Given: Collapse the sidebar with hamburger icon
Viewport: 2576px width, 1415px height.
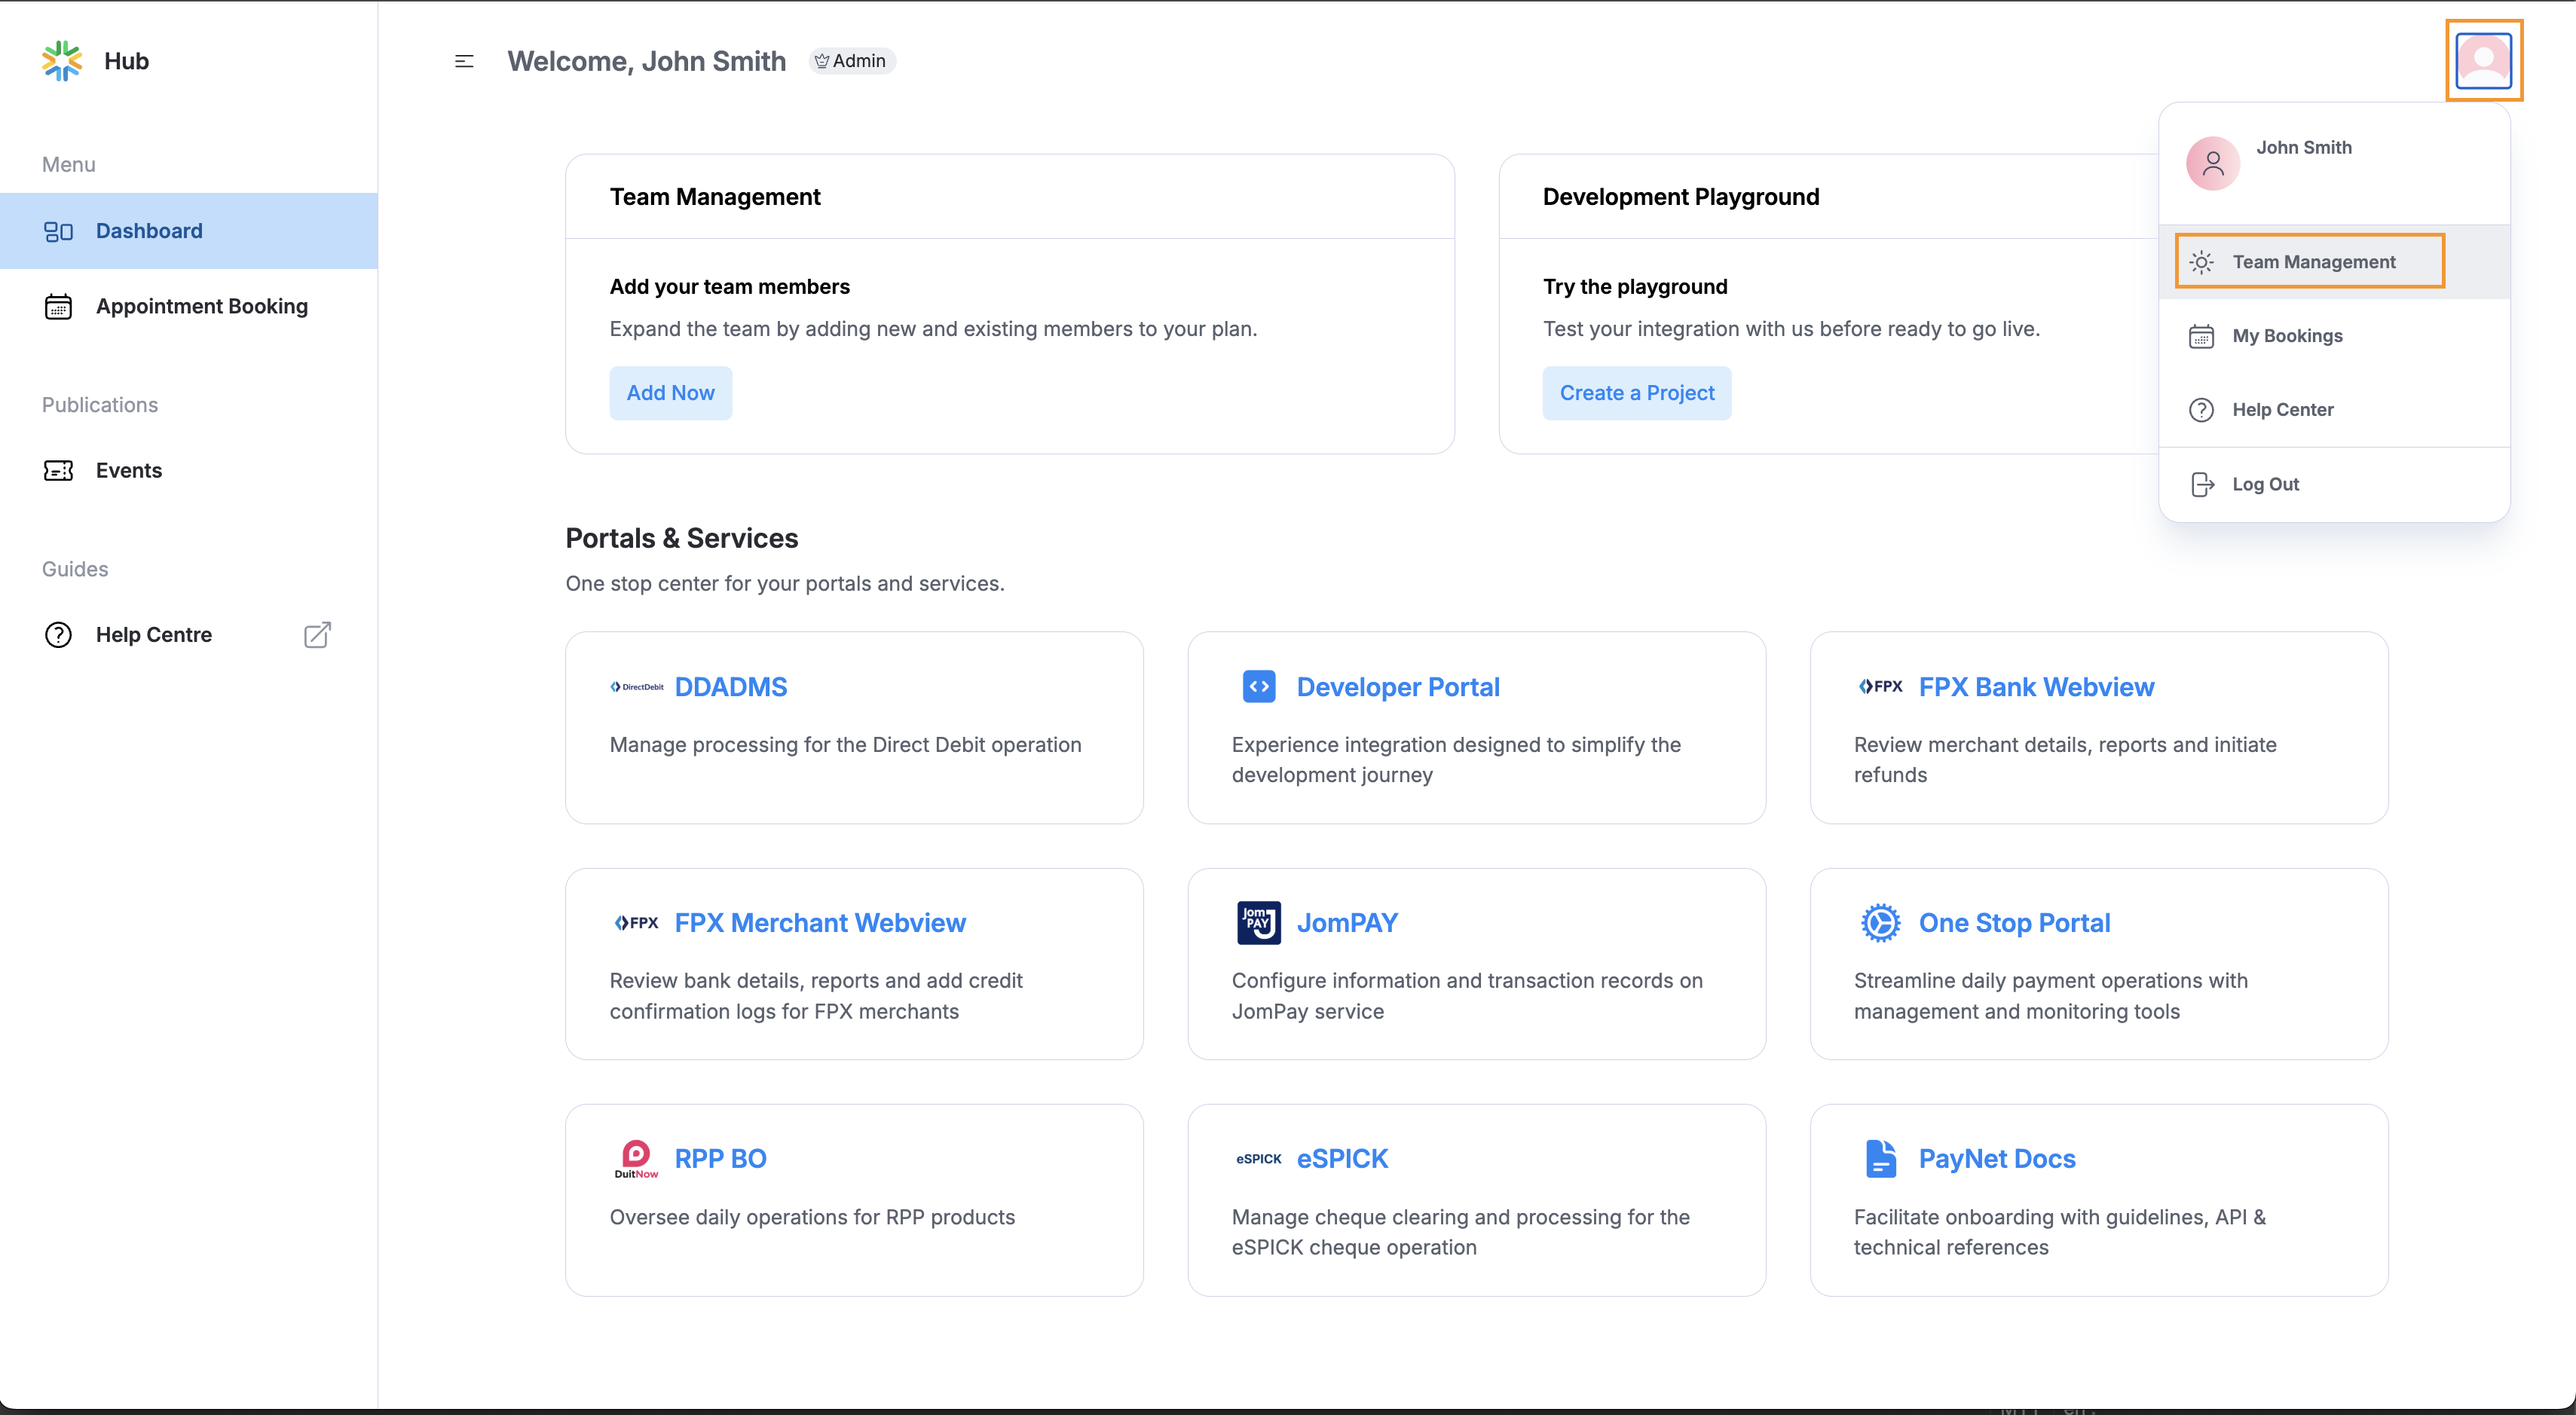Looking at the screenshot, I should click(464, 61).
